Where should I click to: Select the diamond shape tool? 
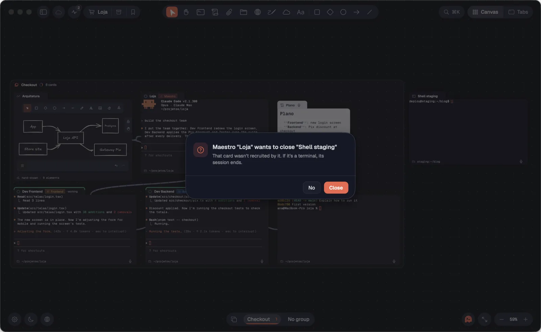coord(330,12)
